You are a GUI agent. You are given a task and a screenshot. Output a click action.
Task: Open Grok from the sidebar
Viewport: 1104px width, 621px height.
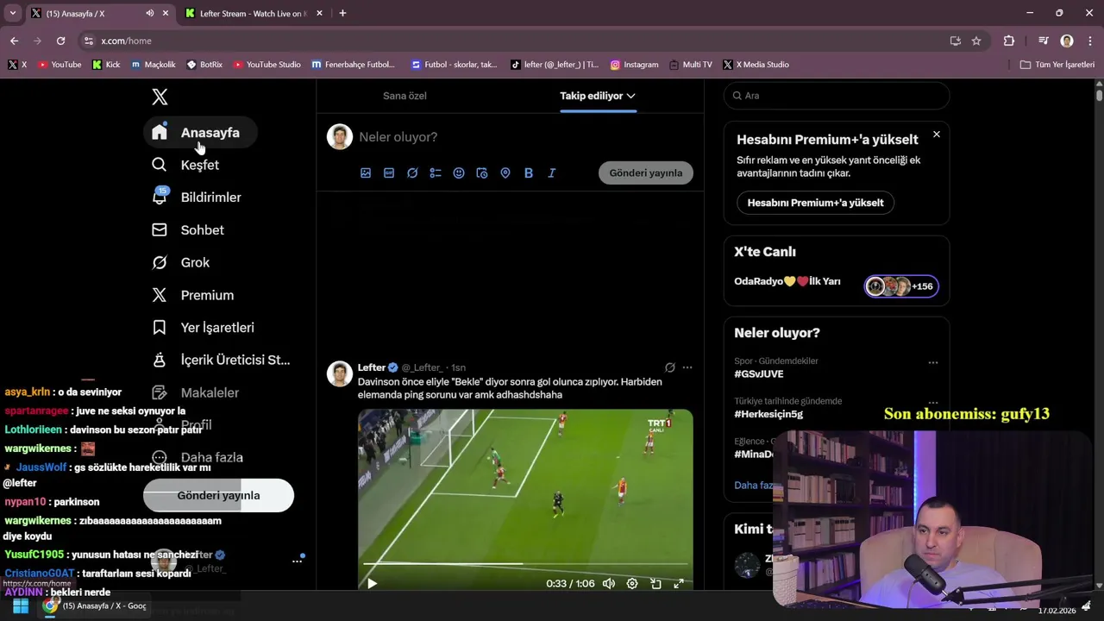coord(182,262)
